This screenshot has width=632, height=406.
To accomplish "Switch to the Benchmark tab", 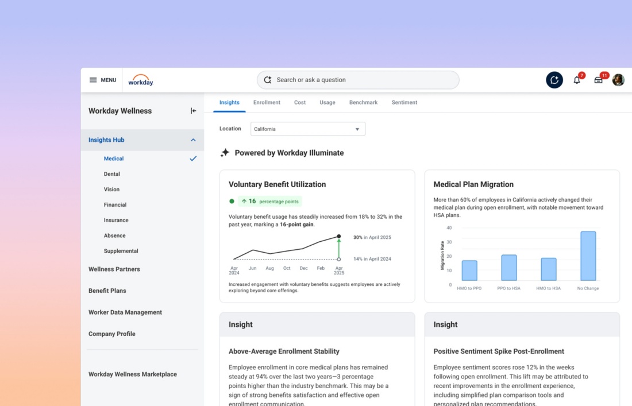I will coord(363,102).
